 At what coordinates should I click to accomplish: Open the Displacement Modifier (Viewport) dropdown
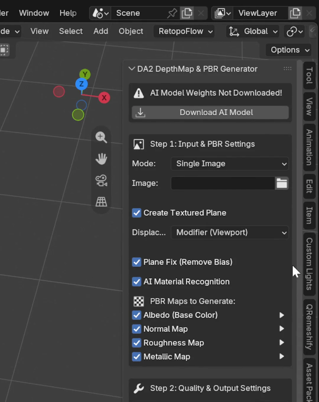(230, 233)
